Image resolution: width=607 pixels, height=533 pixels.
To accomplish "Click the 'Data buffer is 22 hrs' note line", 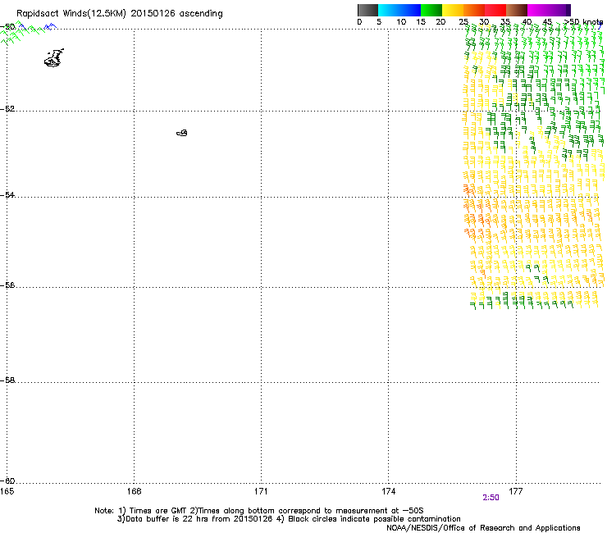I will tap(289, 519).
